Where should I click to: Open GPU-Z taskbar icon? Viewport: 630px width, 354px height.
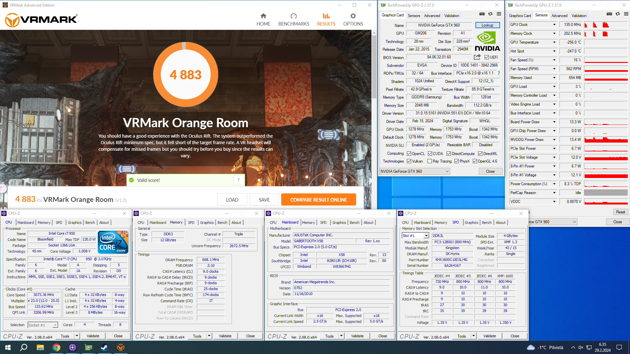[x=89, y=347]
